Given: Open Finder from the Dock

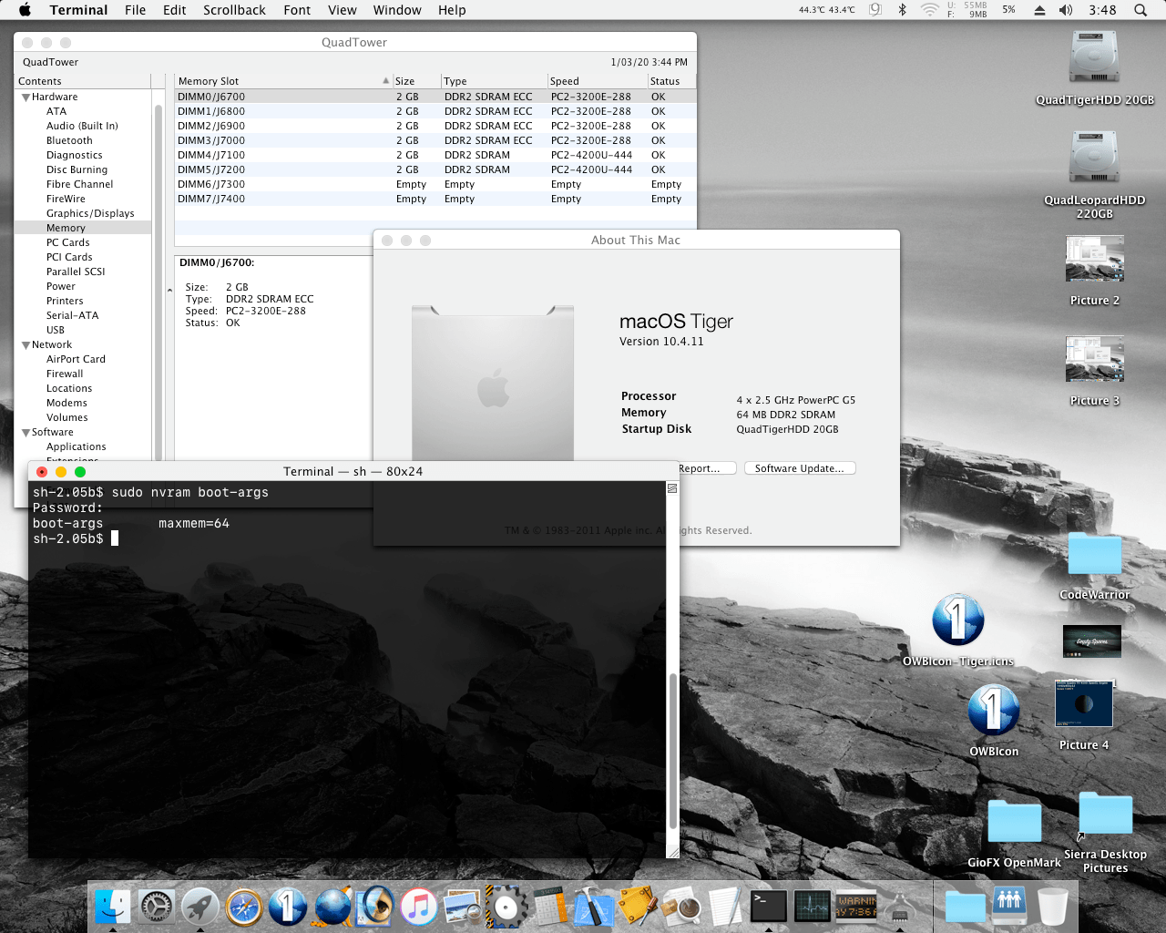Looking at the screenshot, I should [113, 907].
